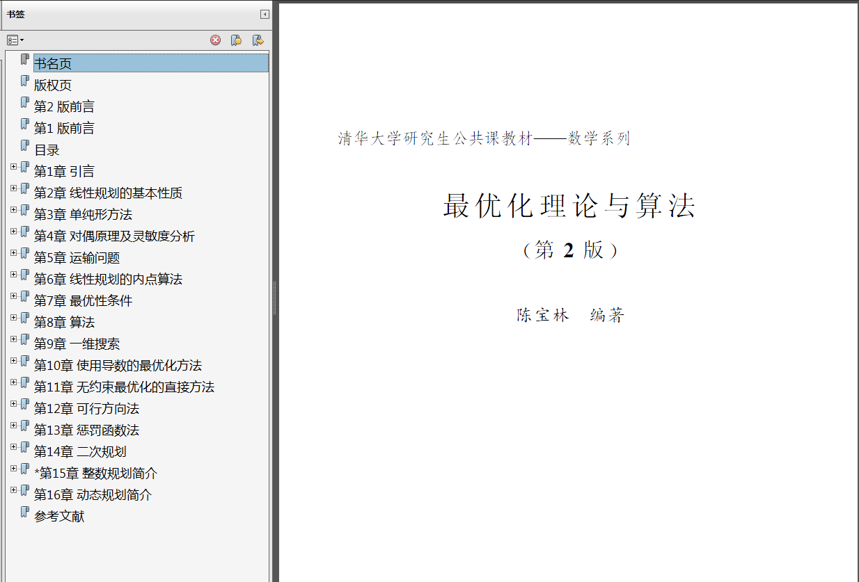Screen dimensions: 859x582
Task: Open bookmark 第1章 引言
Action: click(64, 172)
